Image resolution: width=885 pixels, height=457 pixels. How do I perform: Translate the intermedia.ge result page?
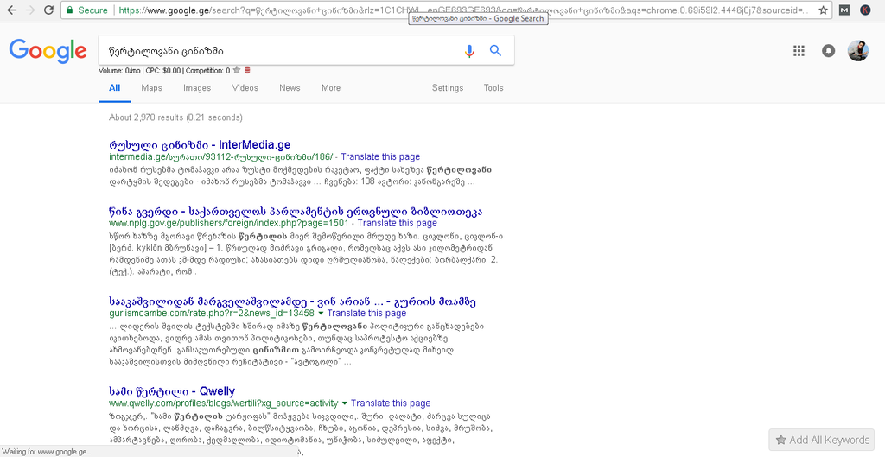click(380, 157)
